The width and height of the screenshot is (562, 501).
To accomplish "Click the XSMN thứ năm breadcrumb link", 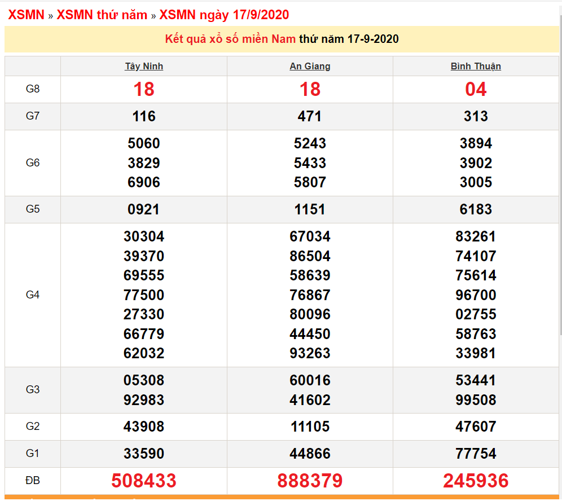I will point(98,15).
